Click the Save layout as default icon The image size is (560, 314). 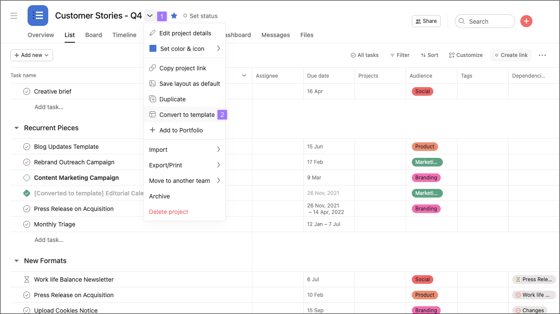coord(152,84)
